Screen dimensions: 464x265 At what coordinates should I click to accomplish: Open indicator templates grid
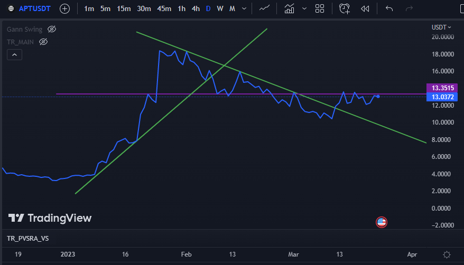[320, 8]
